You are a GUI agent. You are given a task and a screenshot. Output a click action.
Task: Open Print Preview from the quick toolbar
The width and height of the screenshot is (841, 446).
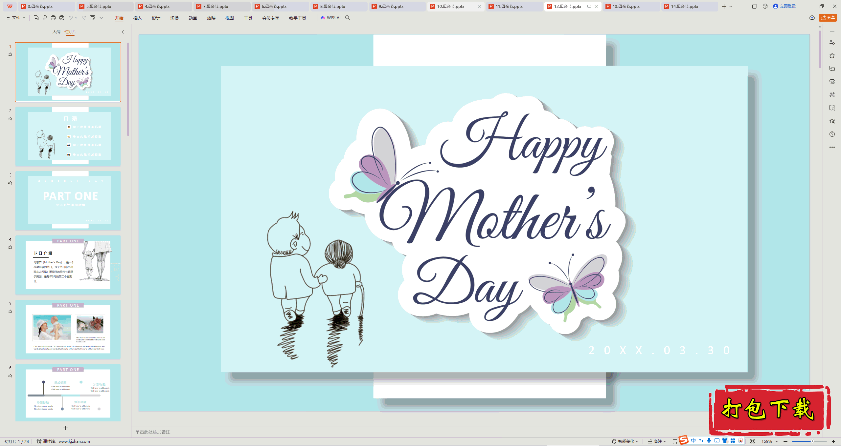[62, 18]
